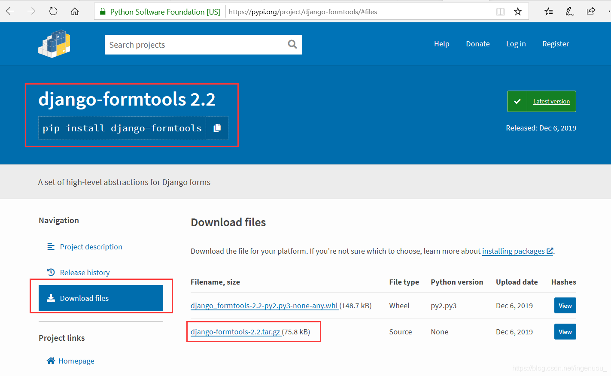Screen dimensions: 611x376
Task: Click the share page icon
Action: (x=591, y=12)
